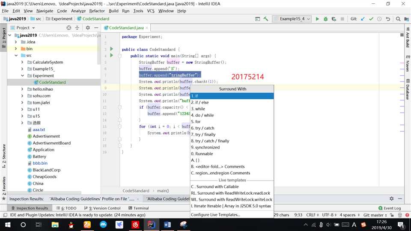Click Configure Live Templates

232,214
